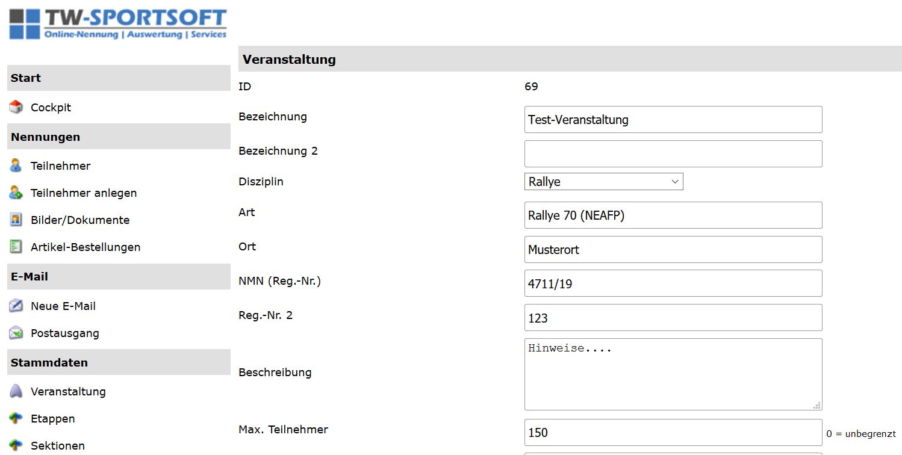Click the TW-Sportsoft logo
This screenshot has width=902, height=455.
point(118,24)
